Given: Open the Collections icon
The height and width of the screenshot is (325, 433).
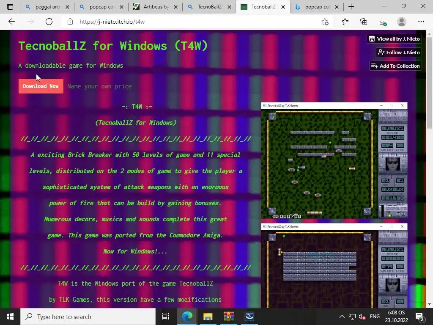Looking at the screenshot, I should tap(364, 22).
